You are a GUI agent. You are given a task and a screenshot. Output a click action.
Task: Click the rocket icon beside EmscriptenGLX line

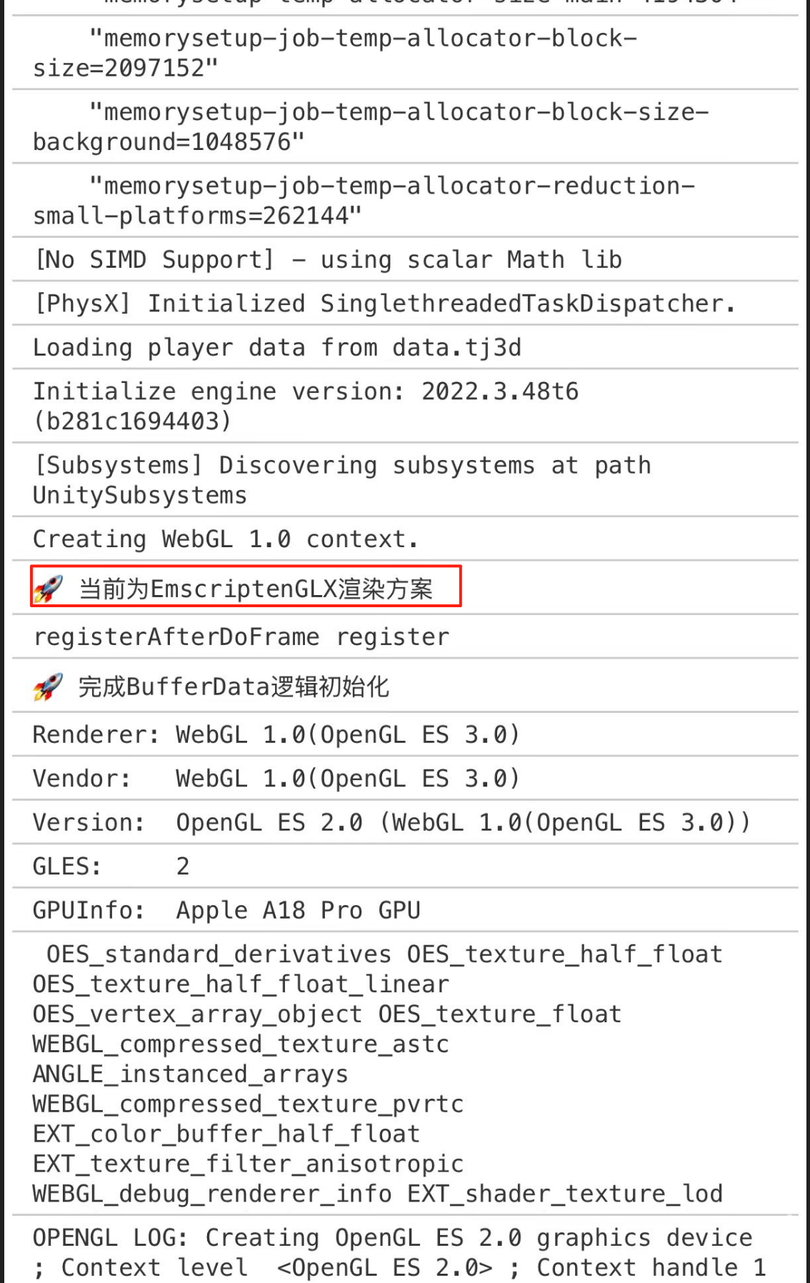point(49,589)
